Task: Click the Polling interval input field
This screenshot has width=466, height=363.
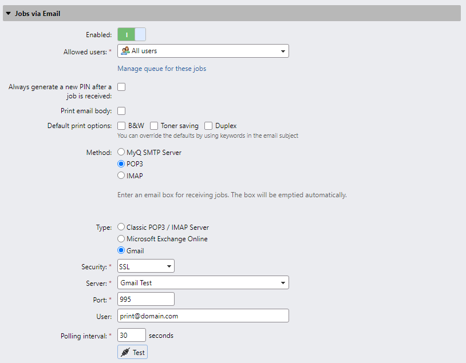Action: [131, 336]
